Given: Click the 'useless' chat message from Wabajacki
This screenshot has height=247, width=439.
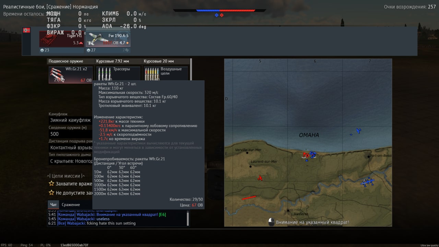Looking at the screenshot, I should [103, 219].
